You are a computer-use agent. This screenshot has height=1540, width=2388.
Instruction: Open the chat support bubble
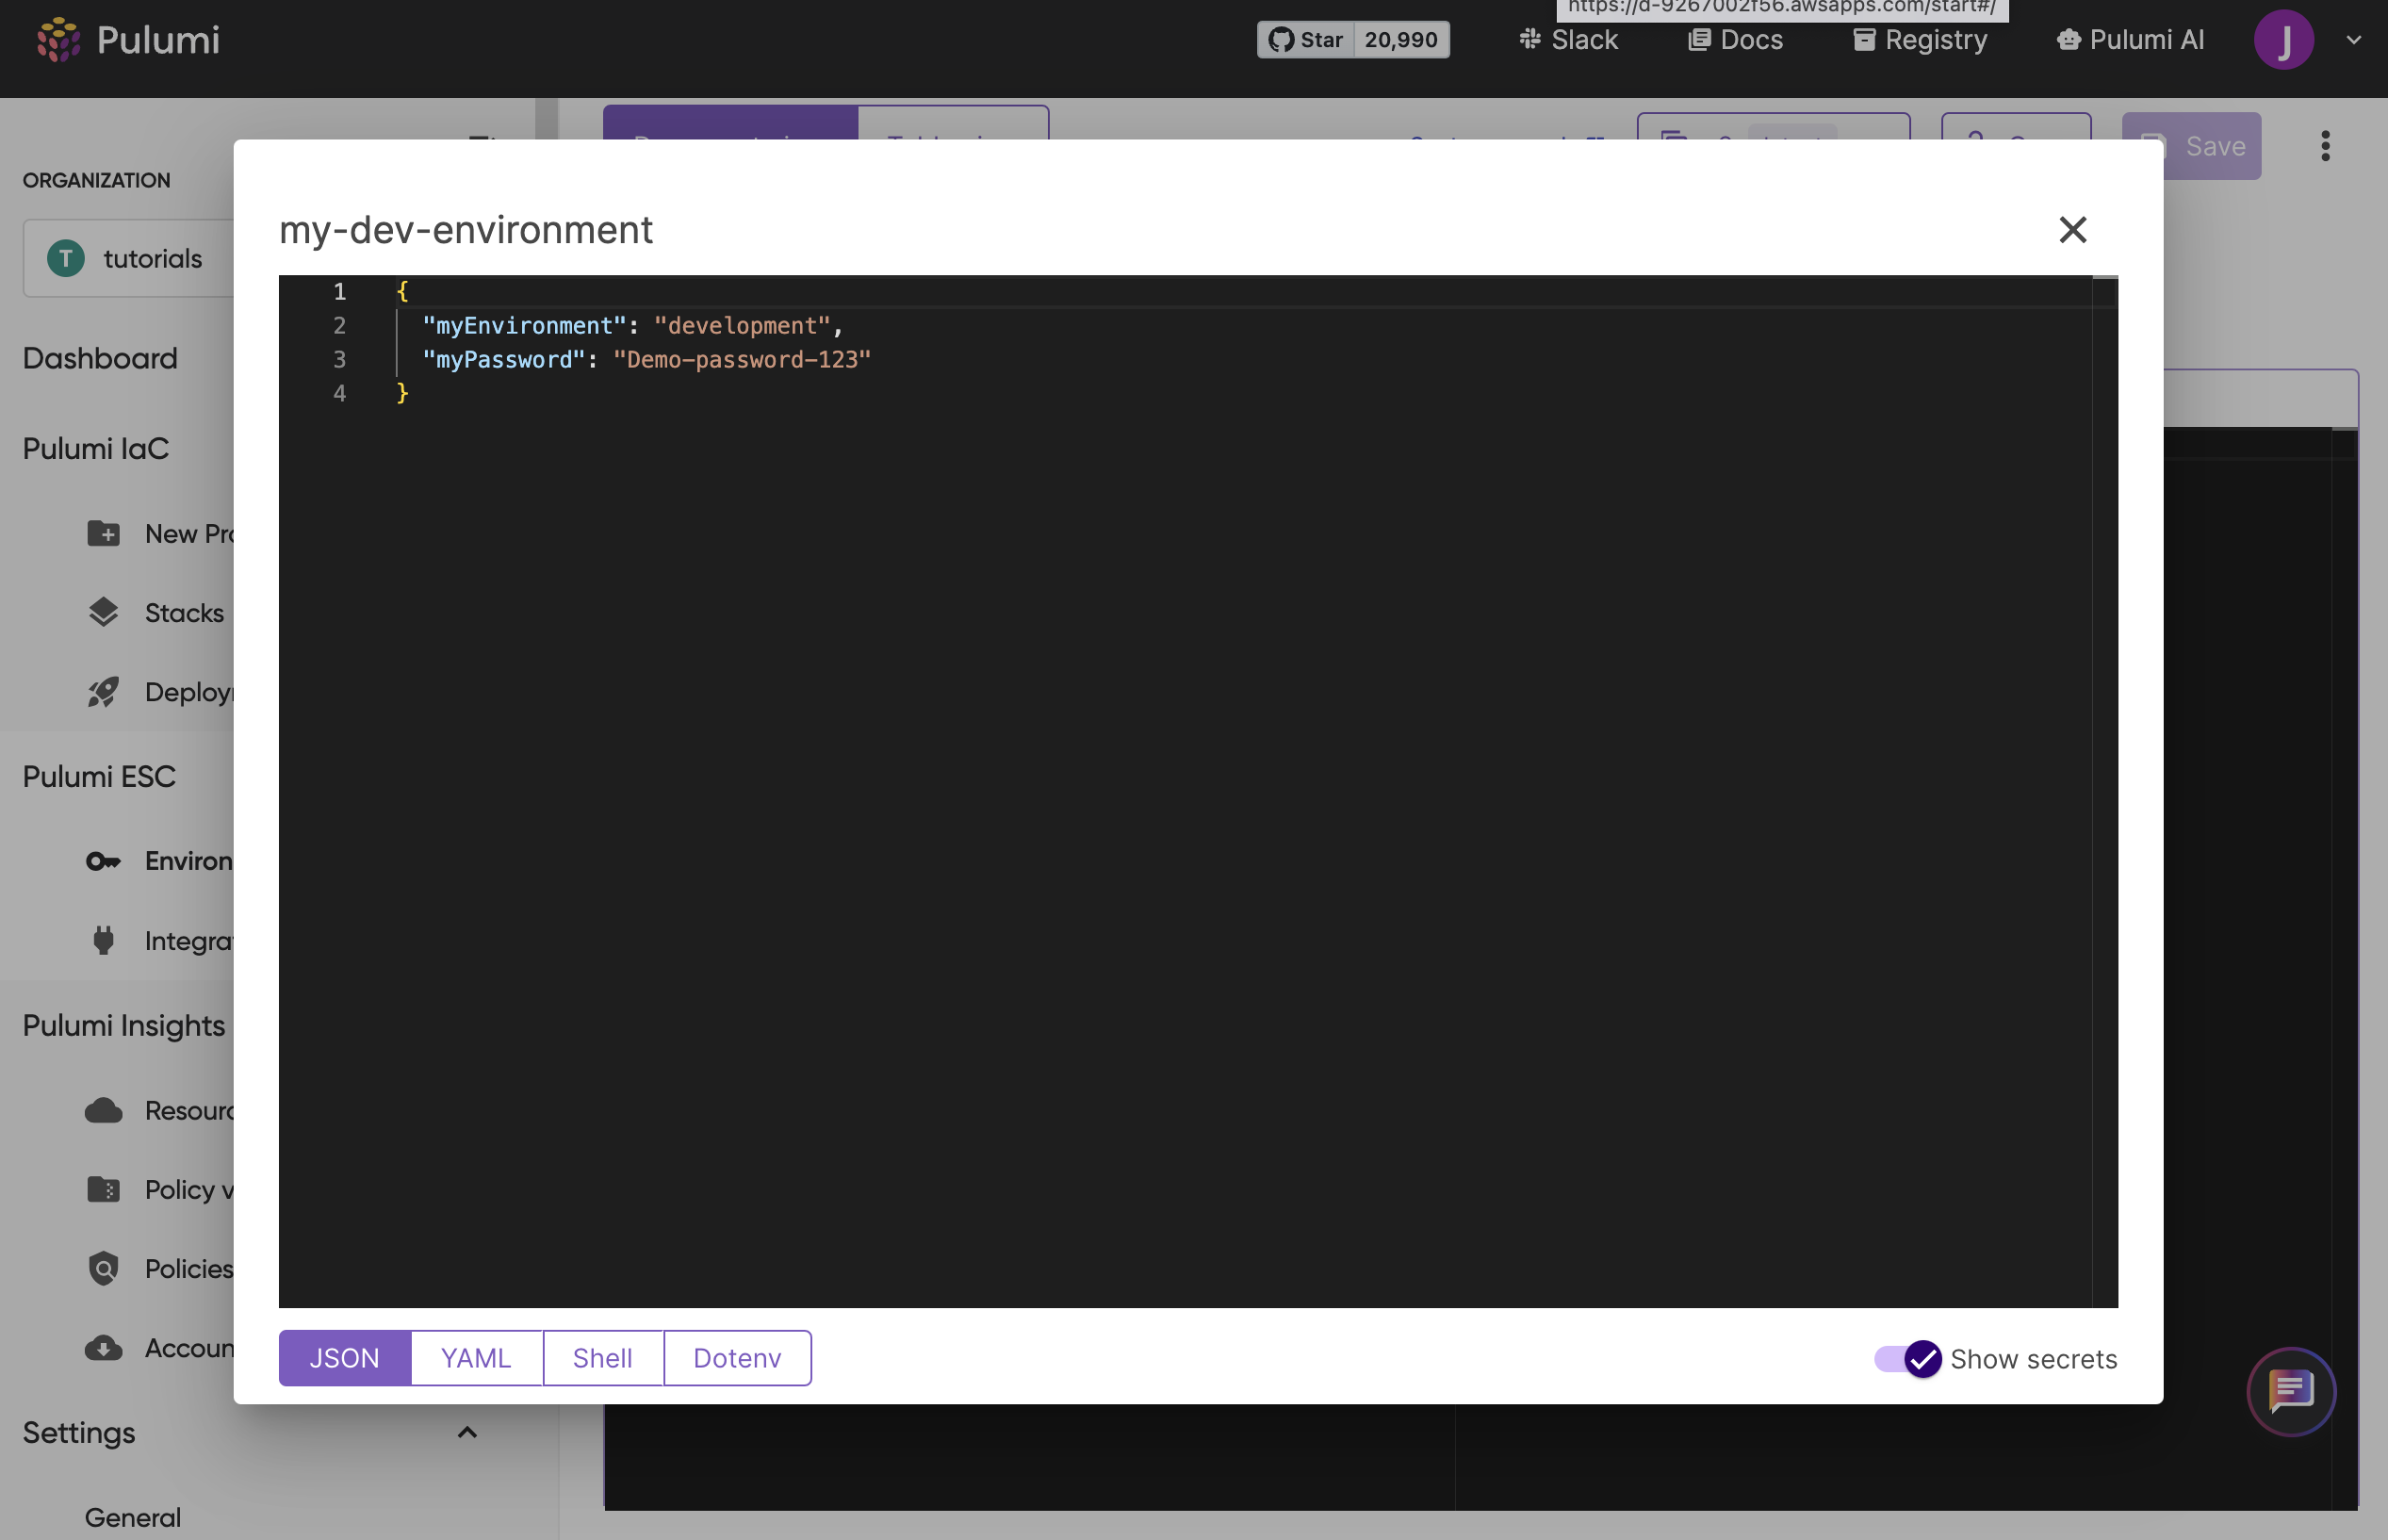coord(2290,1391)
